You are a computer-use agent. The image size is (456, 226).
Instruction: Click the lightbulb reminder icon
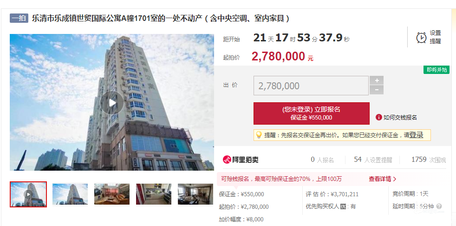[259, 135]
